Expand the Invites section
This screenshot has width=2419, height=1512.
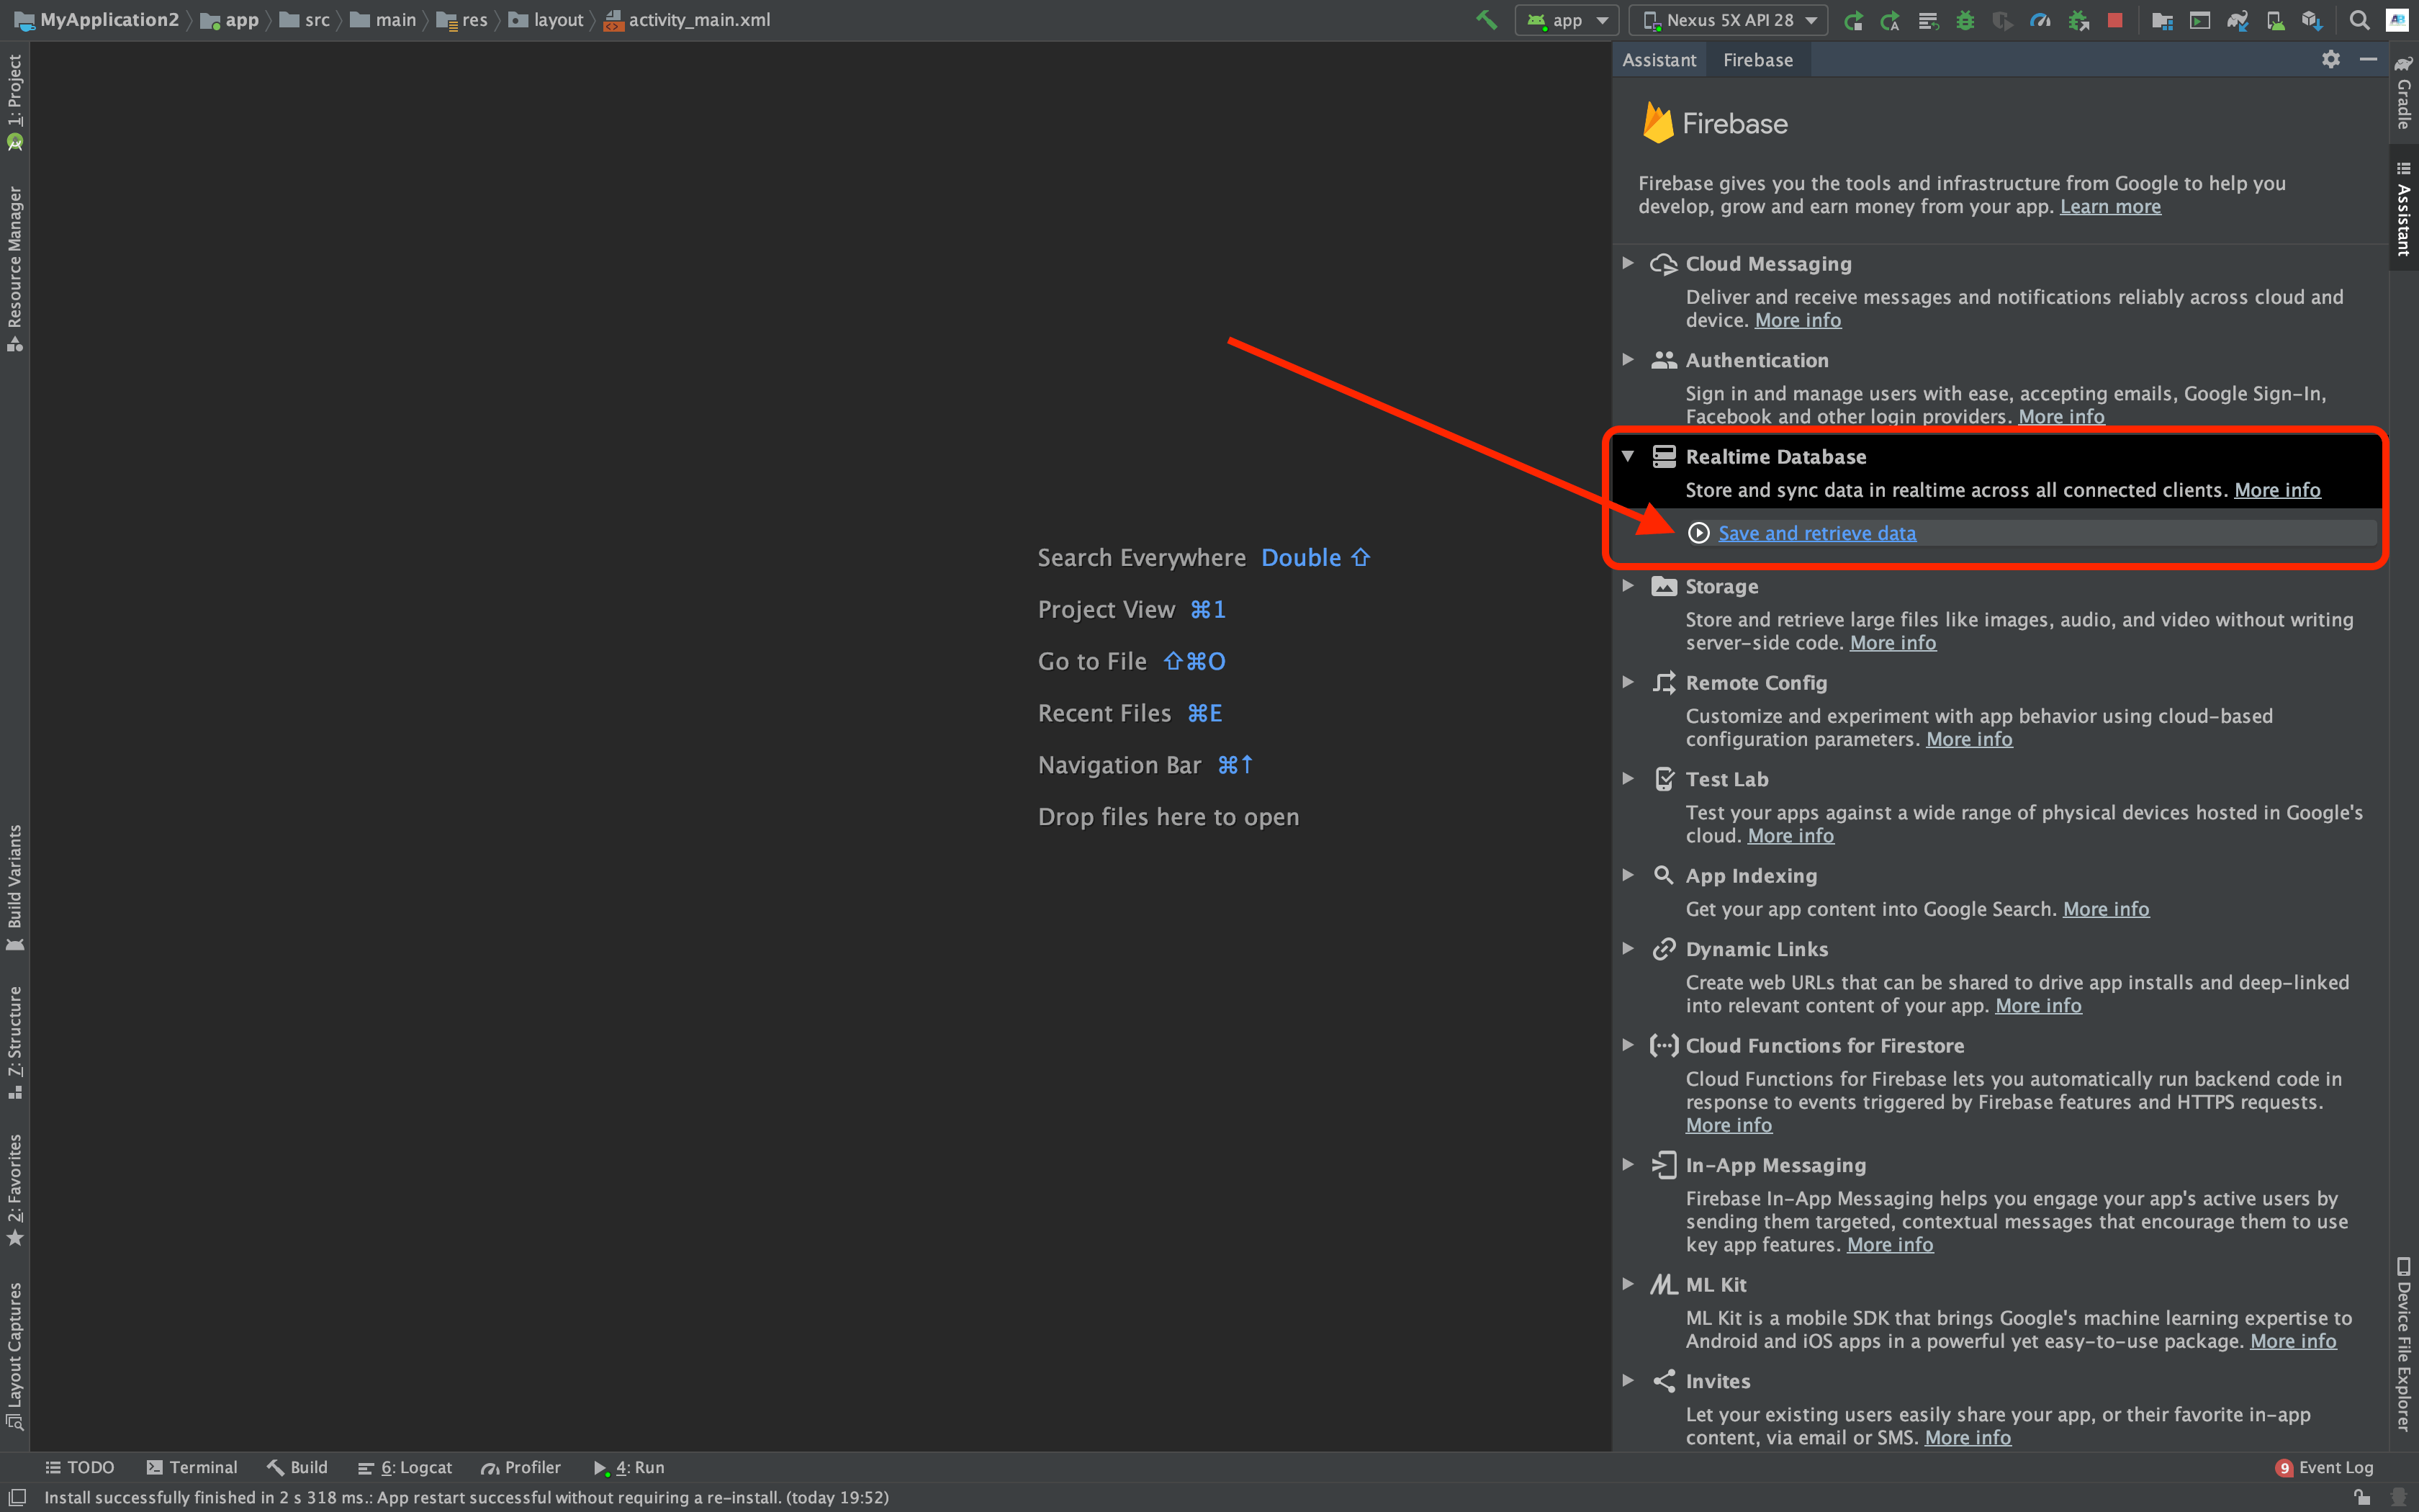[x=1629, y=1380]
